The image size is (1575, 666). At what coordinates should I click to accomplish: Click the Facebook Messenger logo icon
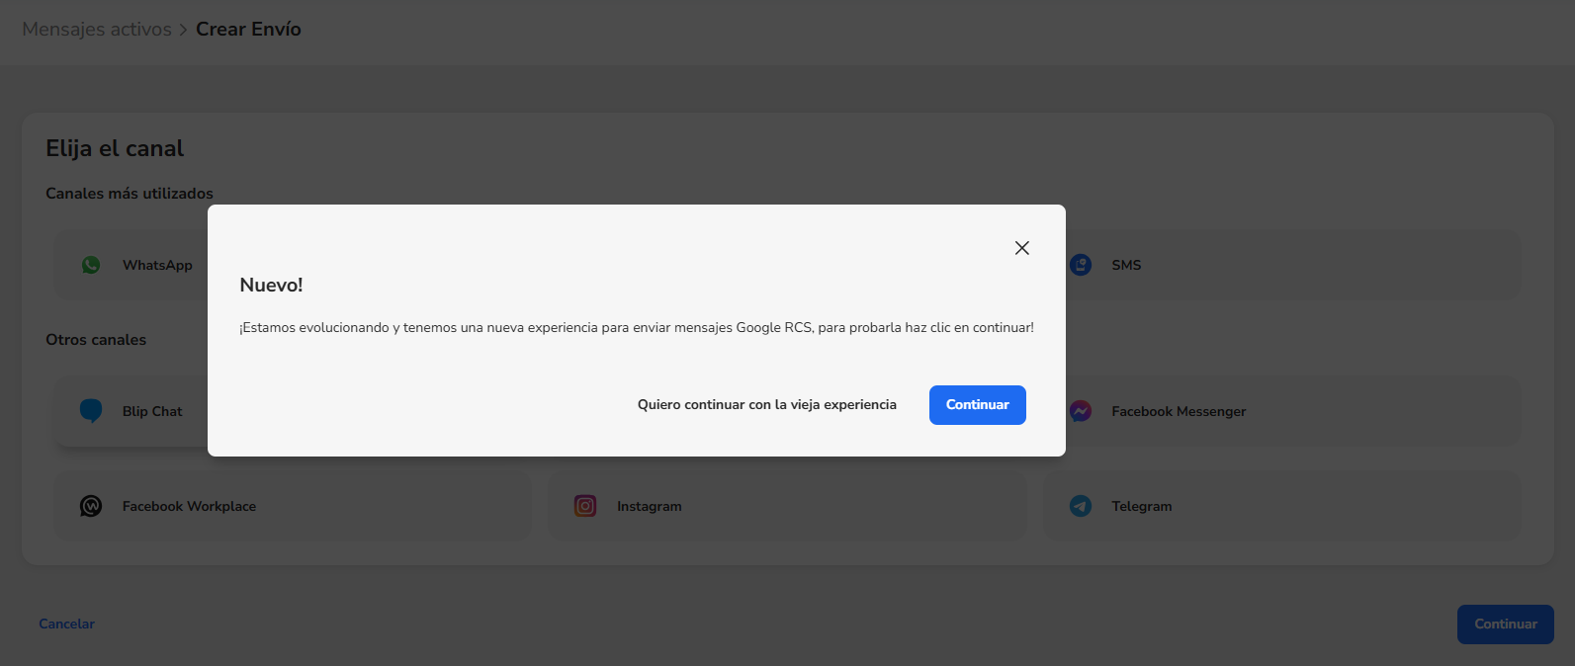[1081, 411]
